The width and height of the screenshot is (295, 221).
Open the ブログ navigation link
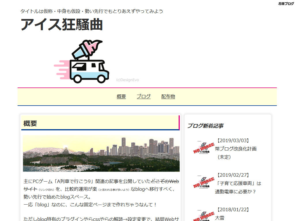tap(143, 96)
